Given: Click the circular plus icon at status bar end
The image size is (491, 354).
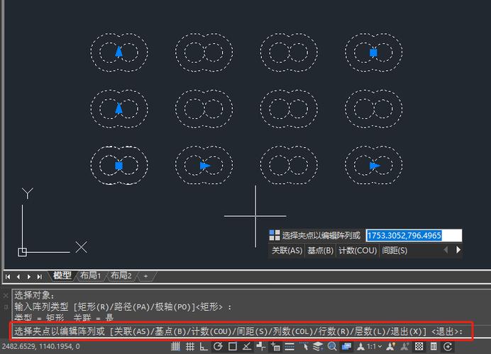Looking at the screenshot, I should click(448, 347).
